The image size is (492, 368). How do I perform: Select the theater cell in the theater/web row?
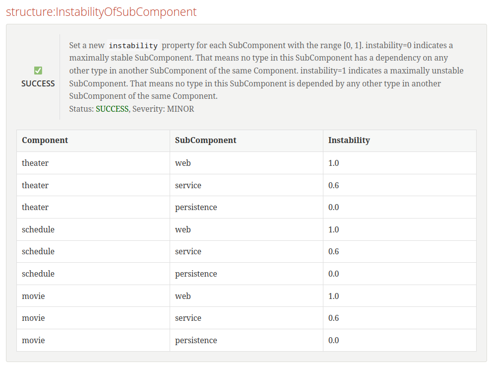click(x=35, y=163)
